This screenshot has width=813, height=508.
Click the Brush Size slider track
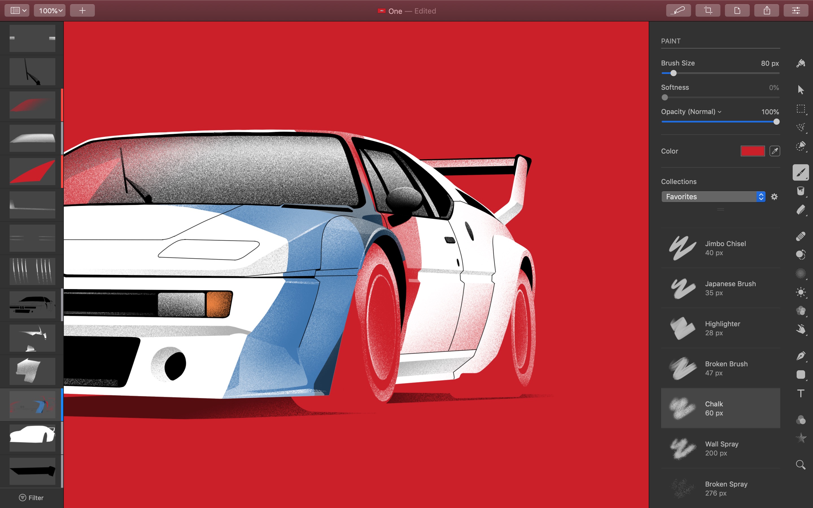720,73
